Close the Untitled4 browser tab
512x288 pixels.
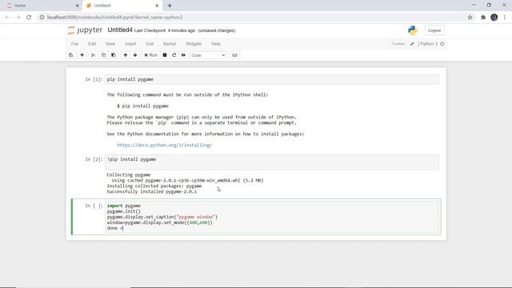pyautogui.click(x=157, y=6)
